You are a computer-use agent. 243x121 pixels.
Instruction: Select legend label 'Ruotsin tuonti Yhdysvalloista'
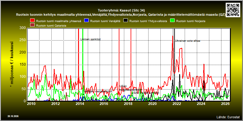click(148, 21)
